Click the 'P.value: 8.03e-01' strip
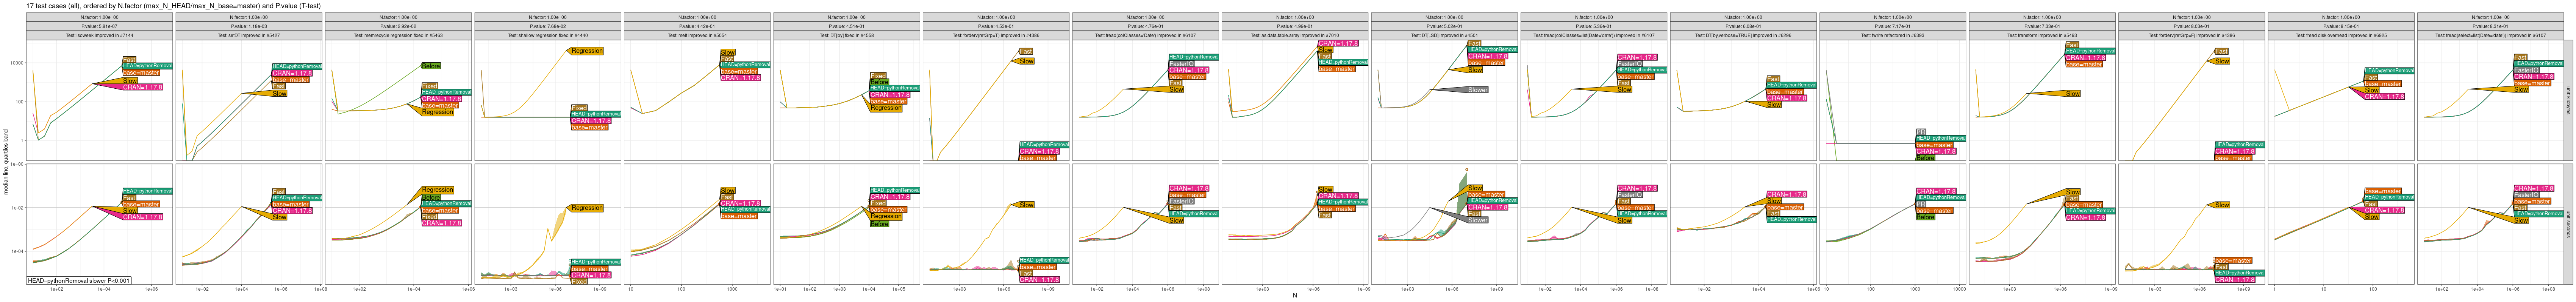Screen dimensions: 2576x302 tap(2192, 26)
